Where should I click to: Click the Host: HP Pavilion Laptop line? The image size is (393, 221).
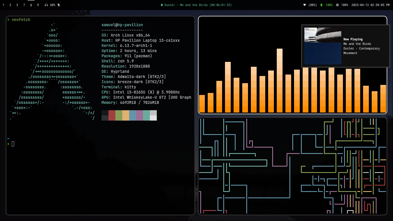pyautogui.click(x=141, y=40)
